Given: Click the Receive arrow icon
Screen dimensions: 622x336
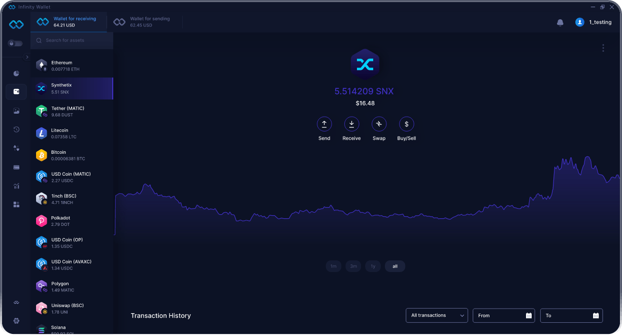Looking at the screenshot, I should 351,124.
